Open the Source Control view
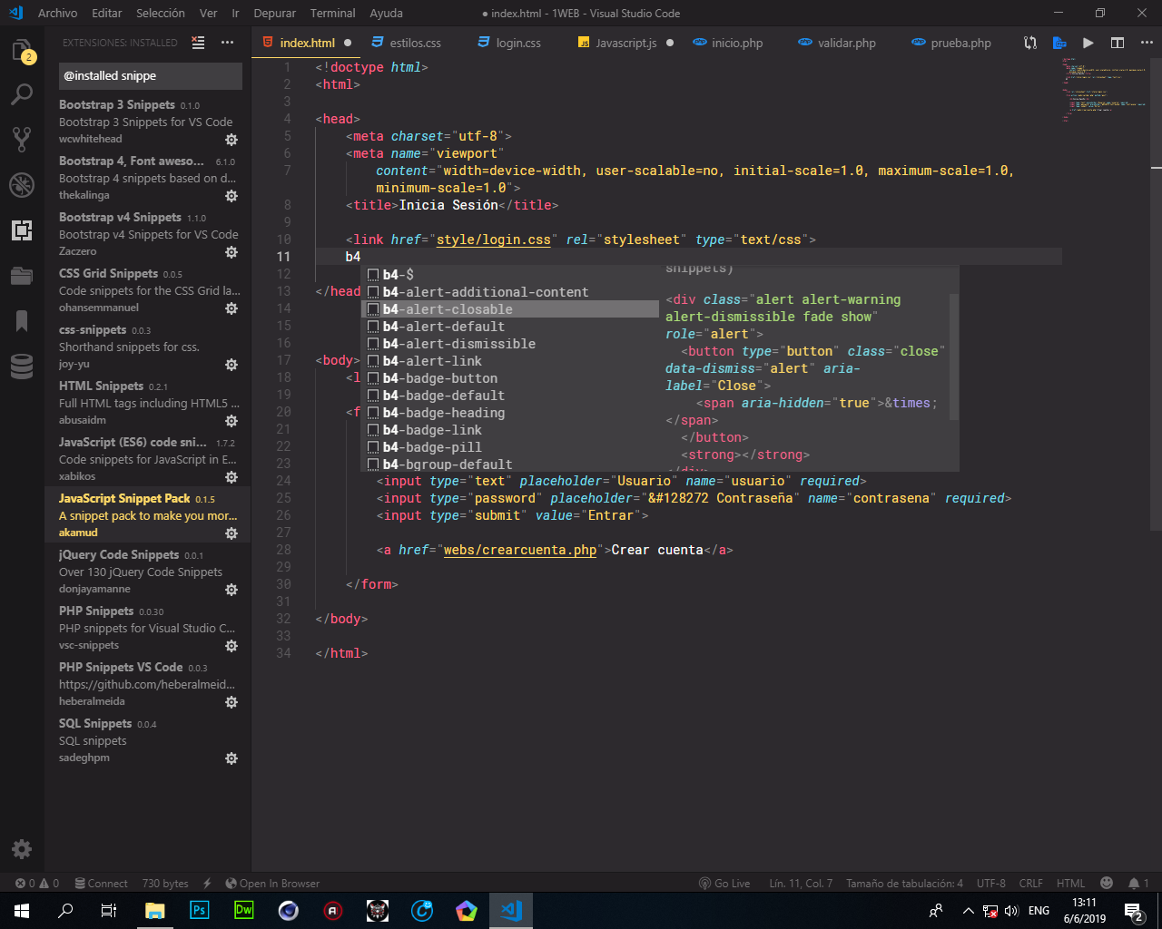Screen dimensions: 1162x929 point(22,139)
